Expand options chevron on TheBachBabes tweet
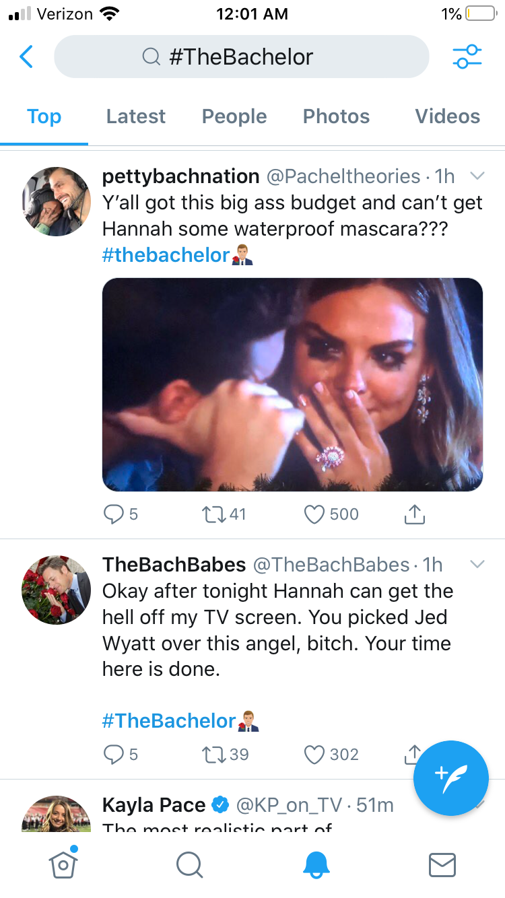505x898 pixels. pos(477,564)
